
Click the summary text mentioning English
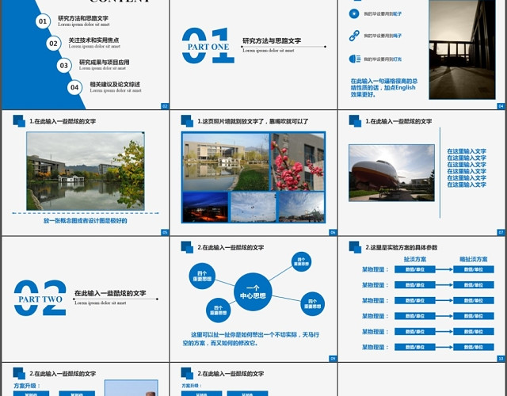click(383, 88)
